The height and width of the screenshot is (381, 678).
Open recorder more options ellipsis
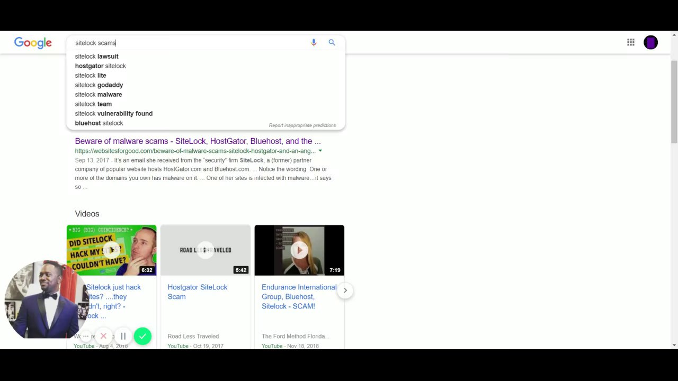[86, 336]
